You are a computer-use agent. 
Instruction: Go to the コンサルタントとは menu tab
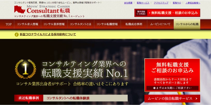tap(81, 24)
